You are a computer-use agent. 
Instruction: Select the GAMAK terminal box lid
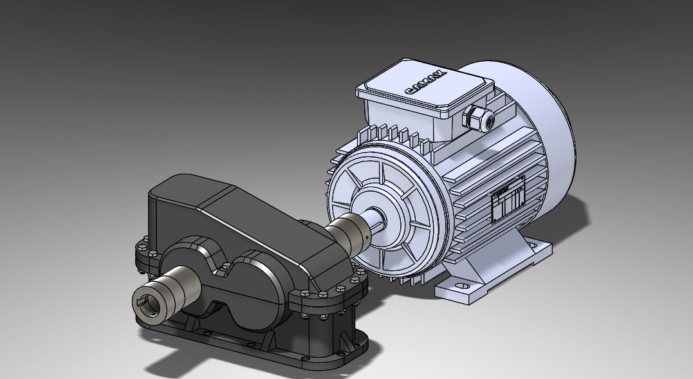(425, 88)
